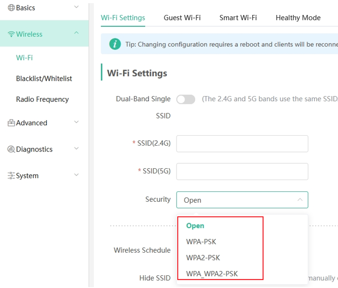Image resolution: width=338 pixels, height=288 pixels.
Task: Click the green info tip icon
Action: point(115,44)
